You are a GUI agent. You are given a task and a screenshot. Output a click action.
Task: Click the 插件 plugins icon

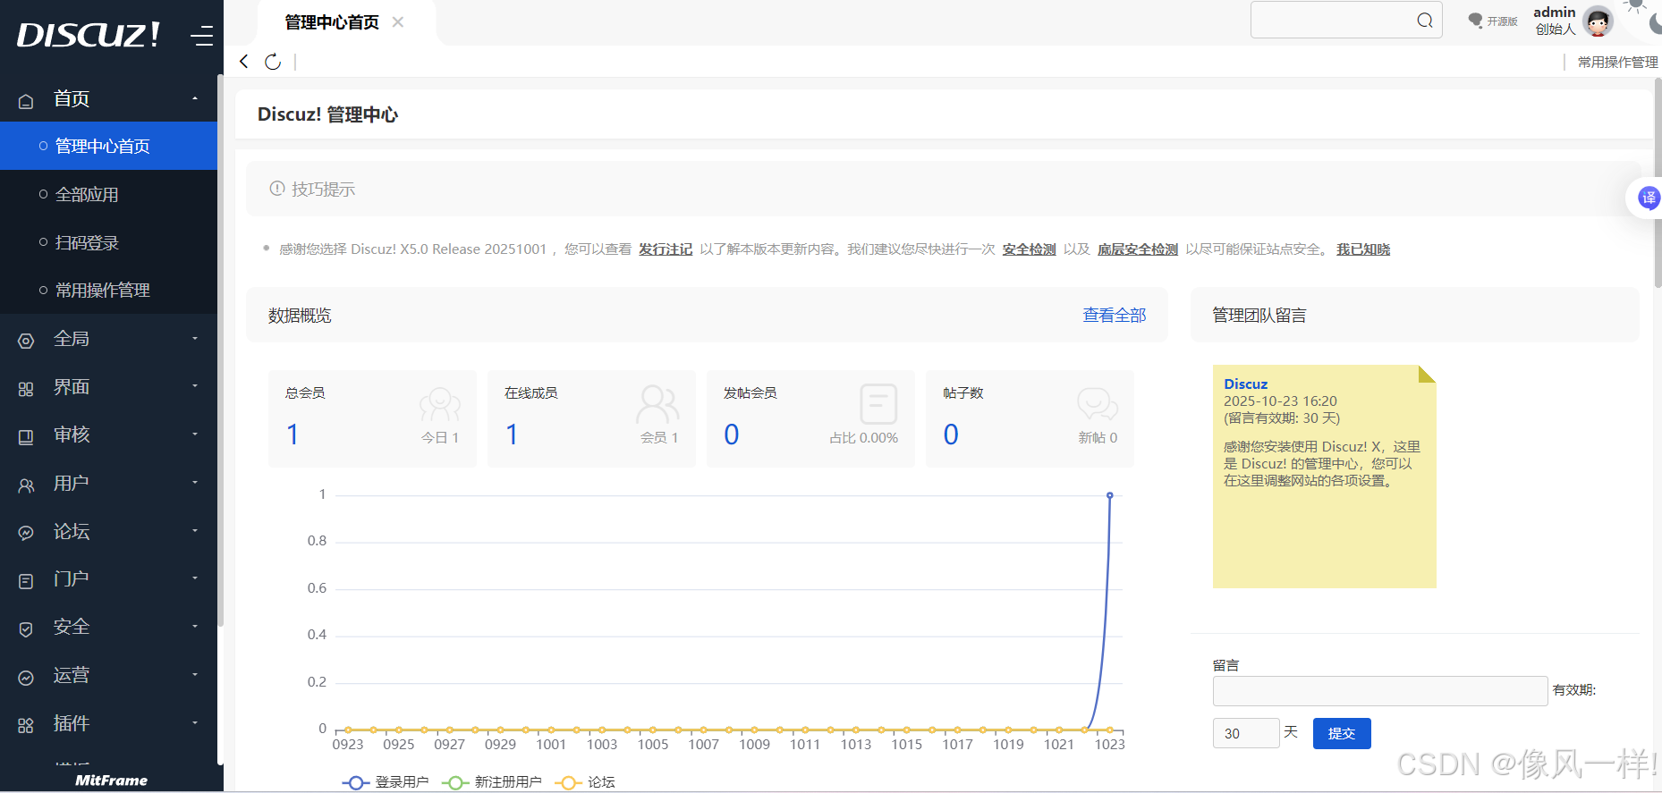tap(26, 725)
